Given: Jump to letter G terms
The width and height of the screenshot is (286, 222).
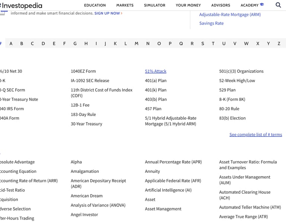Looking at the screenshot, I should click(x=75, y=44).
